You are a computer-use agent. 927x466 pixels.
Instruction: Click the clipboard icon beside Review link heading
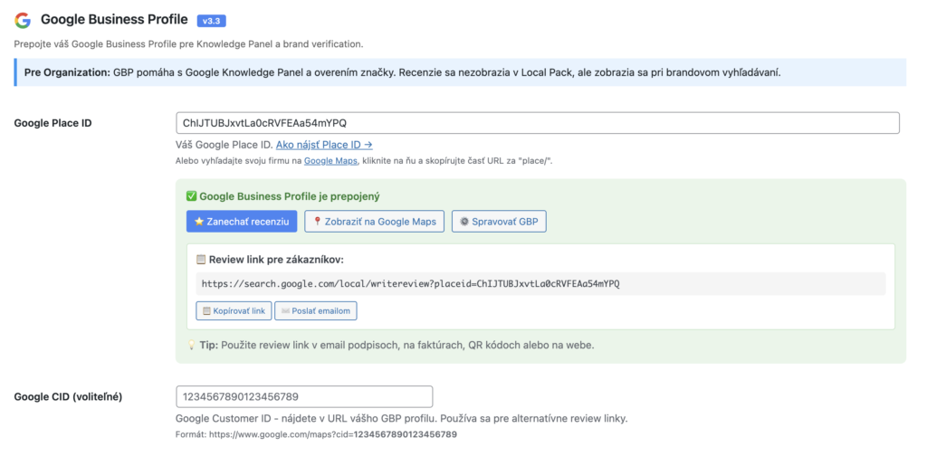click(x=201, y=260)
